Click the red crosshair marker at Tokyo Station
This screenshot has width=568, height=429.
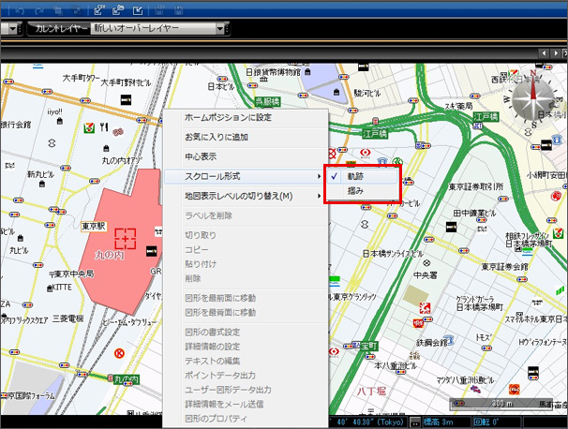(x=125, y=239)
